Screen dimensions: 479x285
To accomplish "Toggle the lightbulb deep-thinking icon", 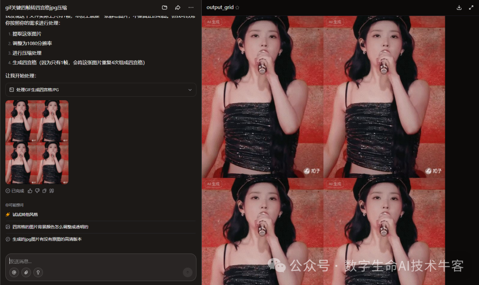I will tap(38, 272).
